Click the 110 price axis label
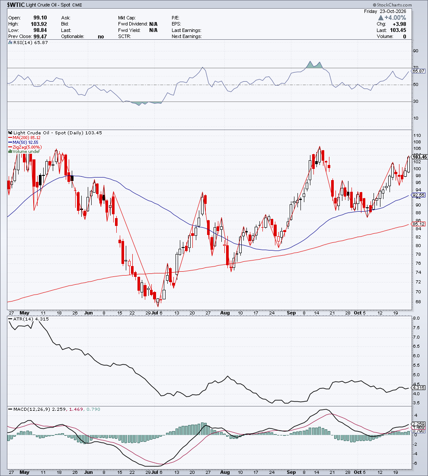The width and height of the screenshot is (428, 476). (x=417, y=135)
